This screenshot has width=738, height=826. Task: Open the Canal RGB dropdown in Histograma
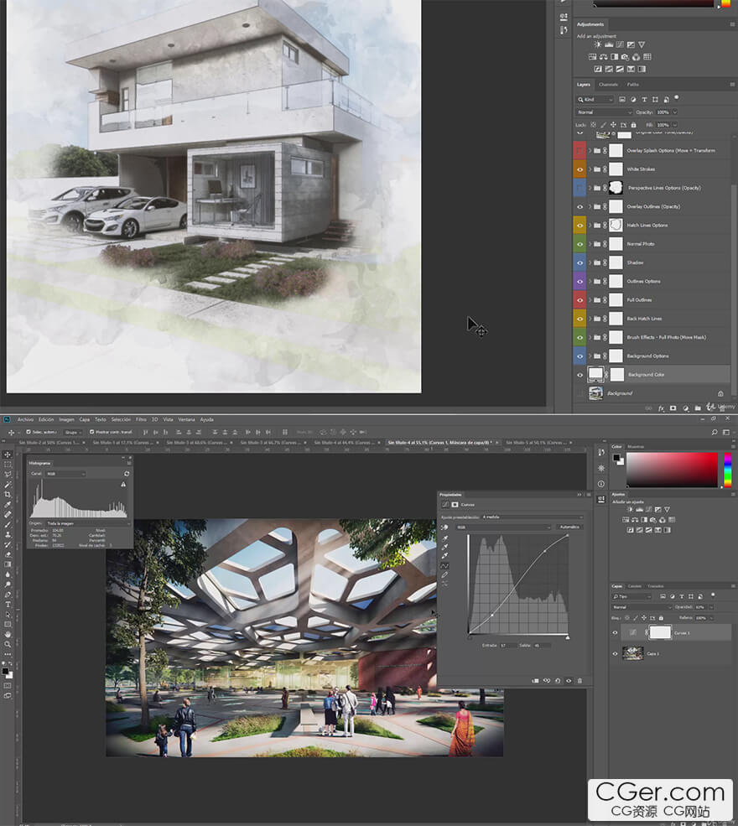coord(65,474)
